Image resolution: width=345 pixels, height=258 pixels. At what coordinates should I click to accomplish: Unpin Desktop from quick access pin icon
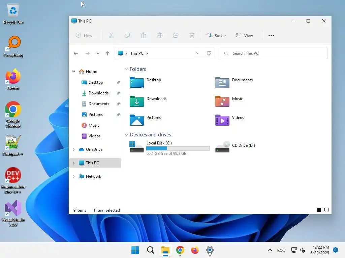(118, 82)
